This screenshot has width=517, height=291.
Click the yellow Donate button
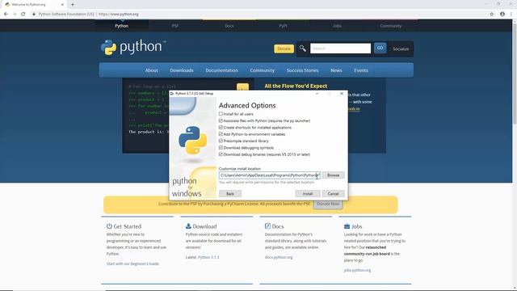coord(284,48)
